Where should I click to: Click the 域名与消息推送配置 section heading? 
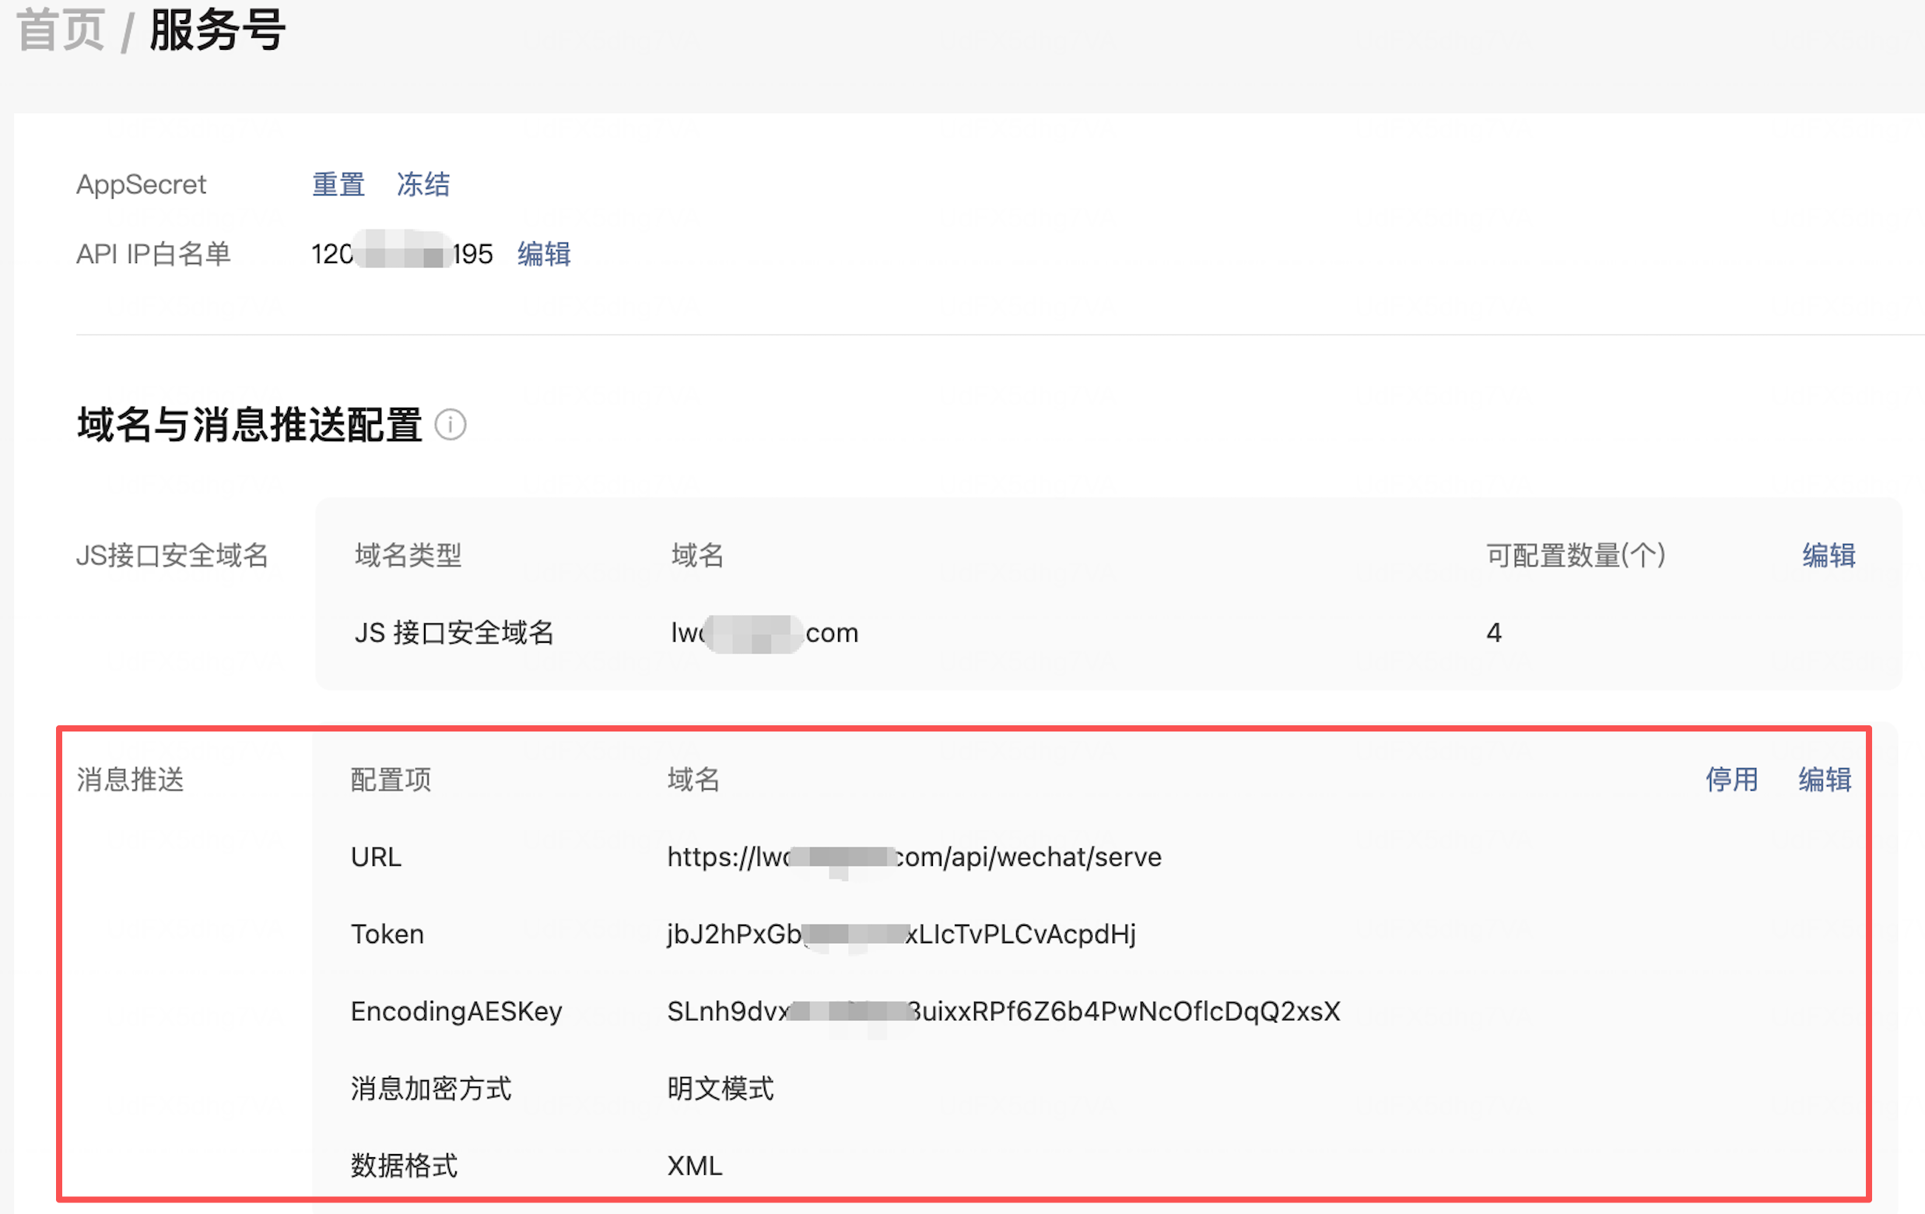click(x=250, y=424)
